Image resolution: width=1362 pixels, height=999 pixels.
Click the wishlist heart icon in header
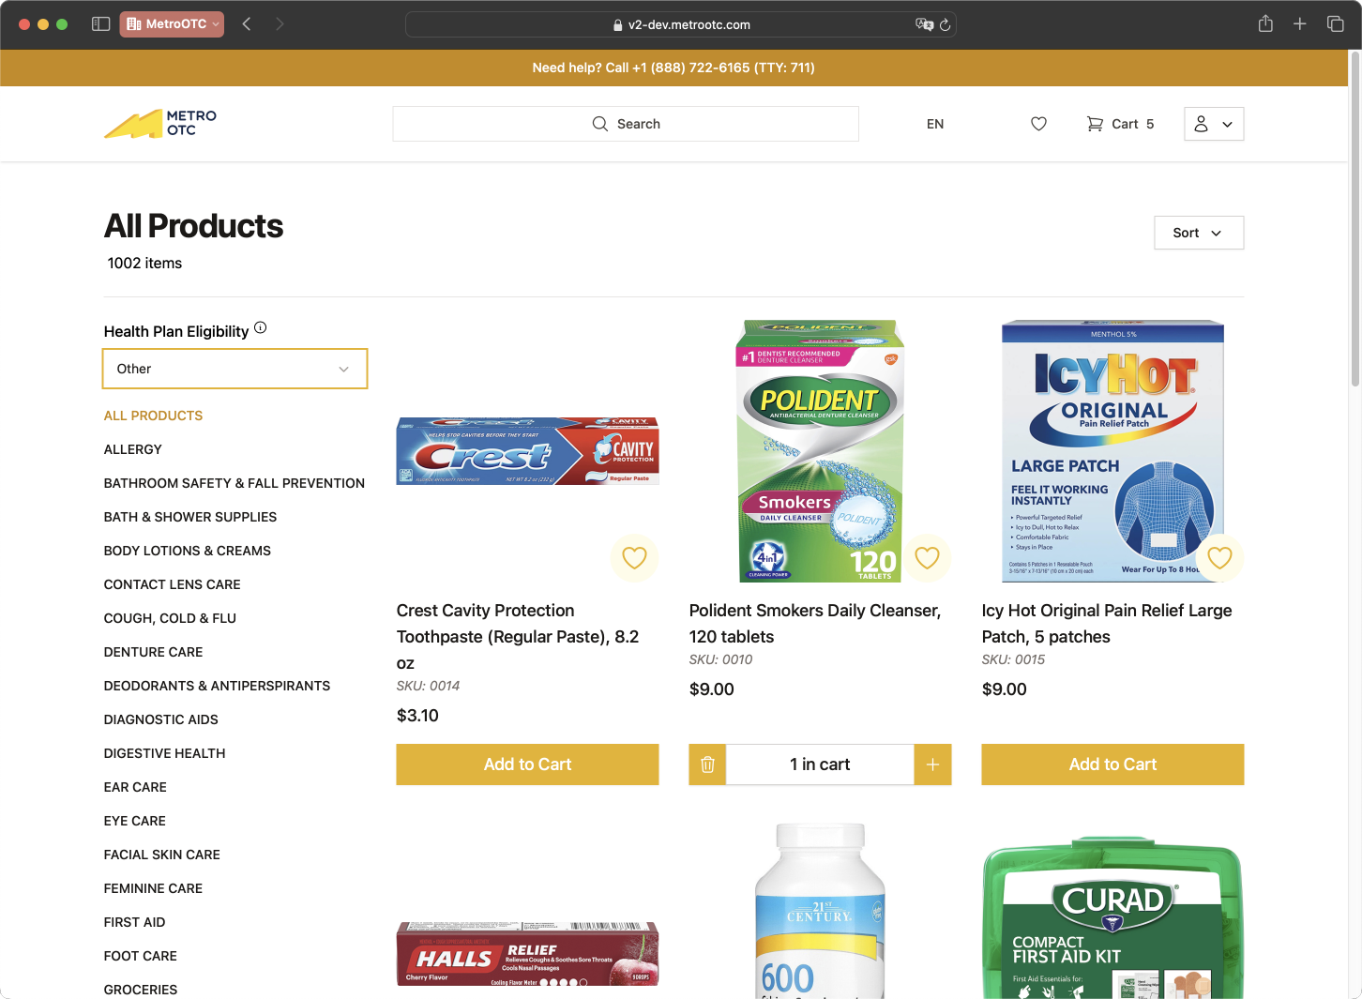(1038, 124)
